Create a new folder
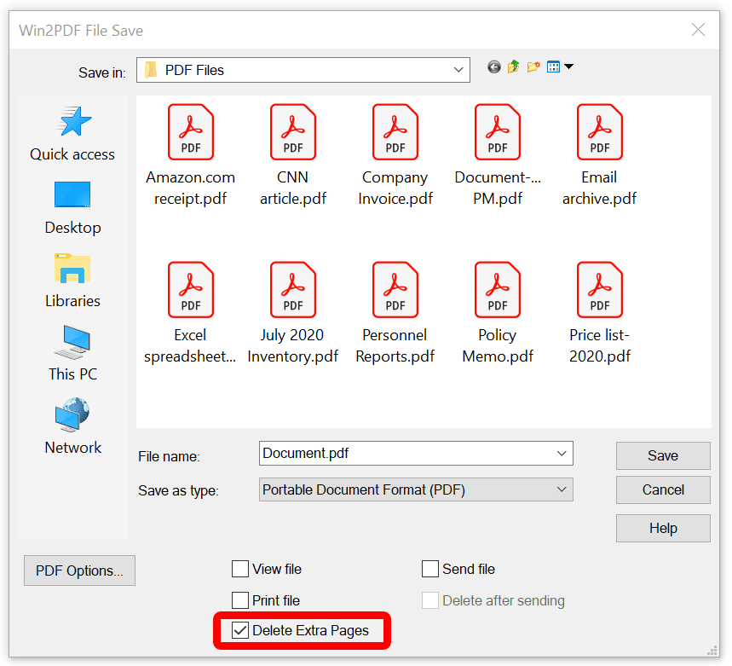The width and height of the screenshot is (732, 666). tap(533, 67)
